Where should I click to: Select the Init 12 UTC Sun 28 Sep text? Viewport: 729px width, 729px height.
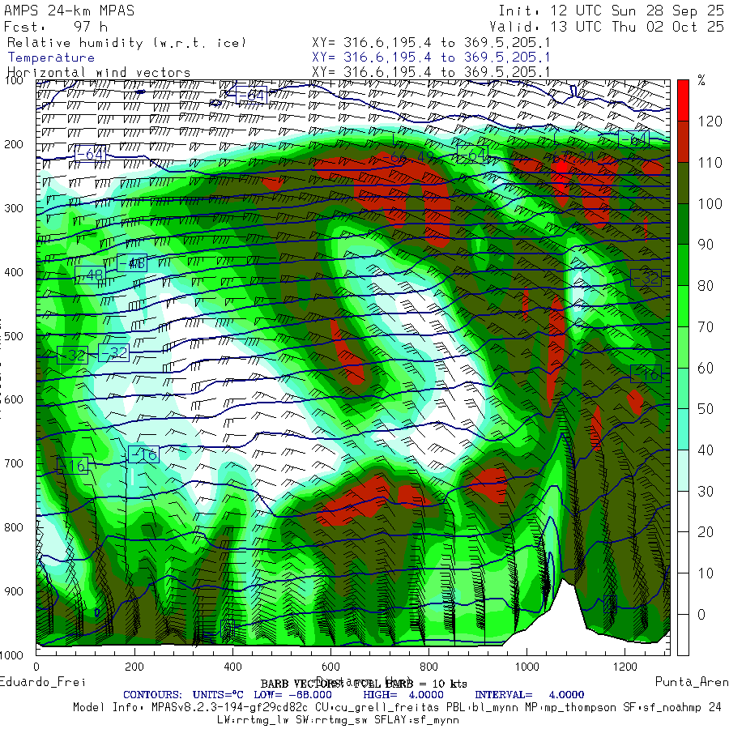[x=611, y=11]
